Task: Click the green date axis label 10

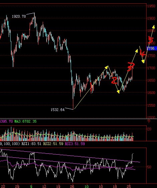Action: pyautogui.click(x=87, y=186)
